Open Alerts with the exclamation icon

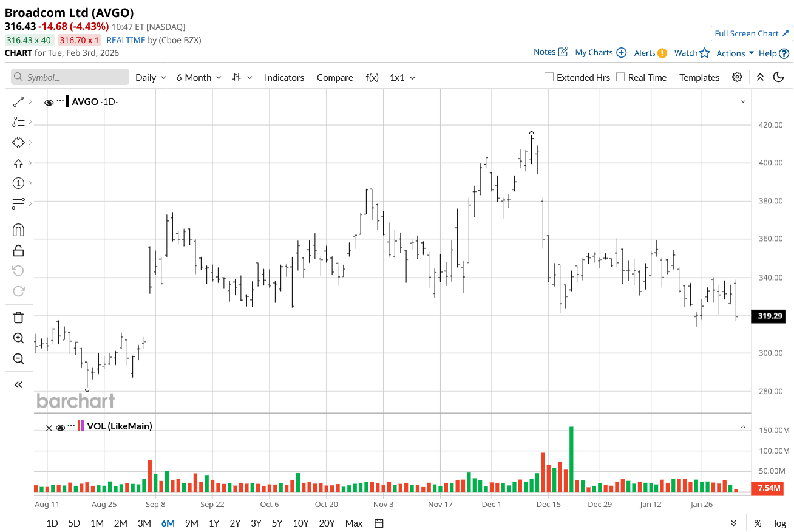coord(651,53)
